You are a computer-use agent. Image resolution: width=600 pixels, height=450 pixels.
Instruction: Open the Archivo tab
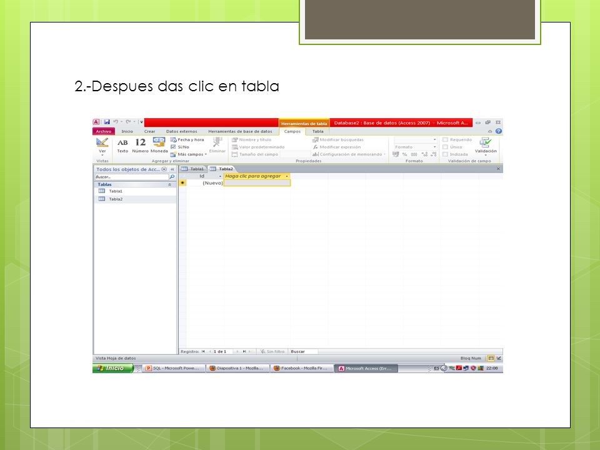(x=103, y=131)
